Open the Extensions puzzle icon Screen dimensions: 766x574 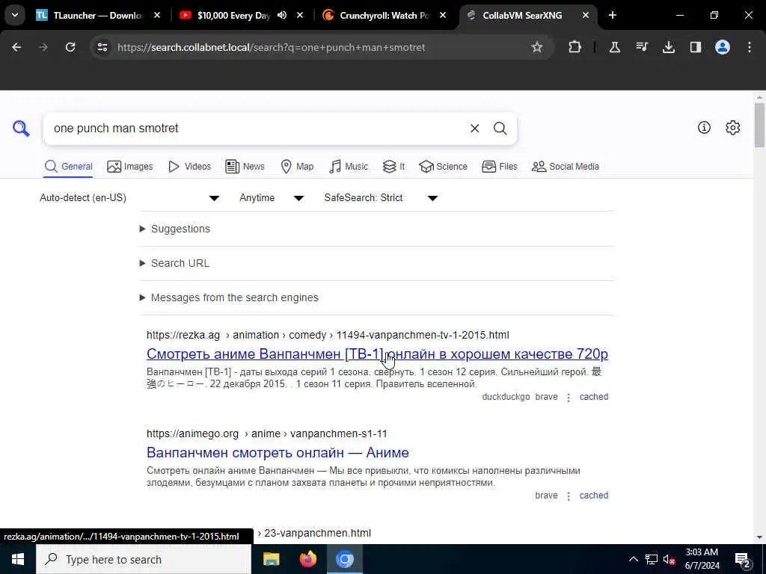point(575,47)
